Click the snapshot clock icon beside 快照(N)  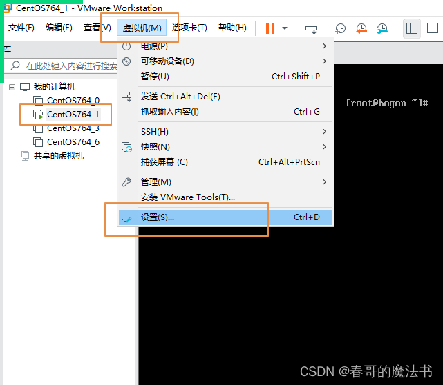[x=126, y=147]
